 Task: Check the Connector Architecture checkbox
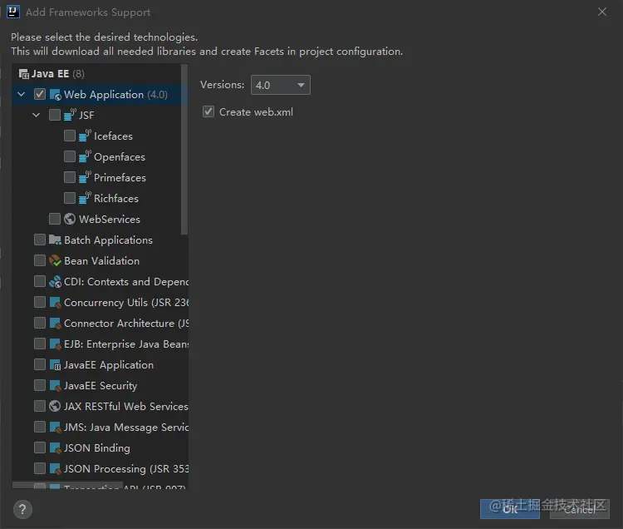tap(40, 323)
